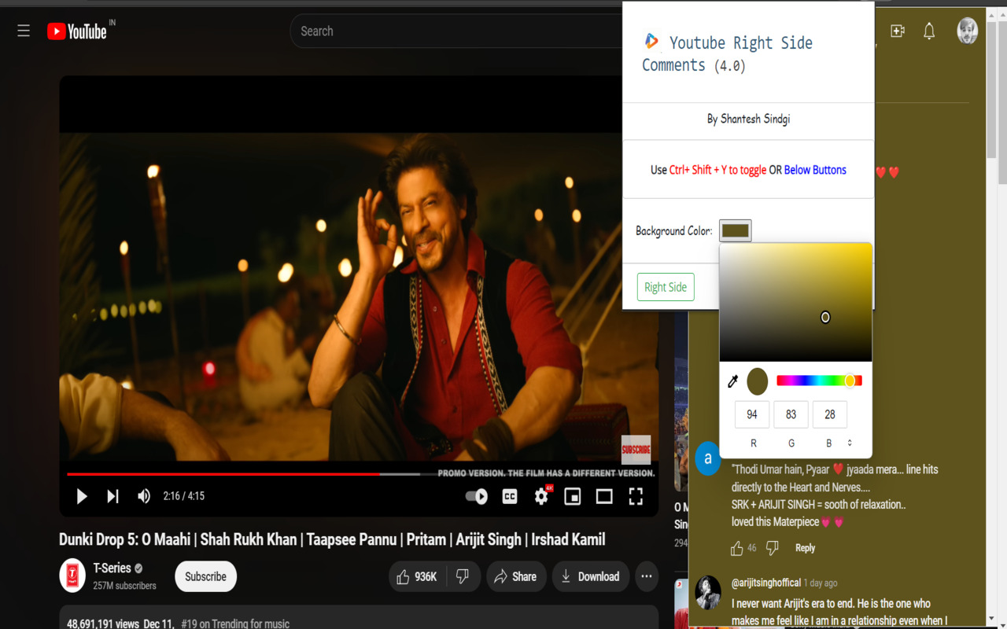Screen dimensions: 1007x629
Task: Click the 'By Shantesh Sindgi' text
Action: (748, 119)
